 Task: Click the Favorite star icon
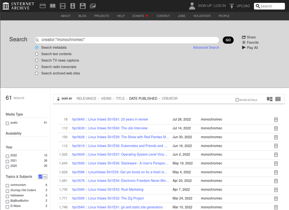click(x=243, y=42)
